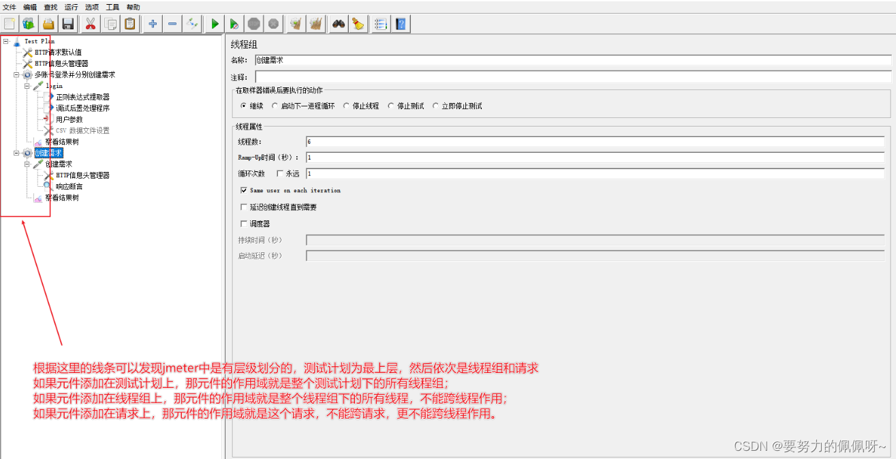Open the 文件 menu
The height and width of the screenshot is (459, 896).
(10, 7)
